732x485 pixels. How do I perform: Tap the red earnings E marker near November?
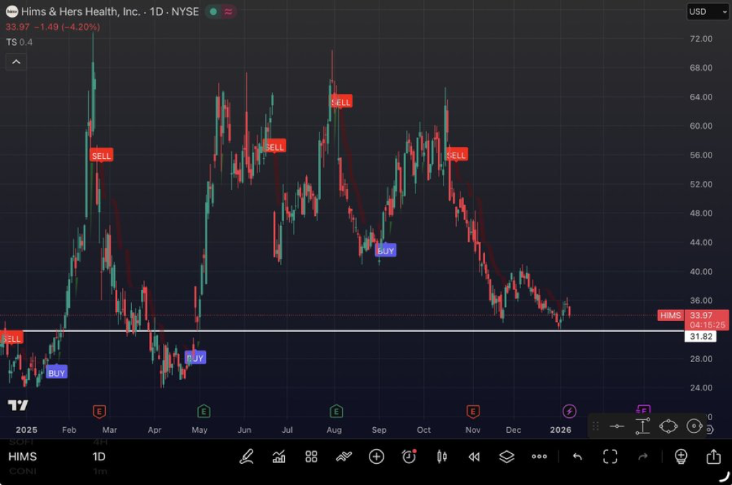click(472, 412)
